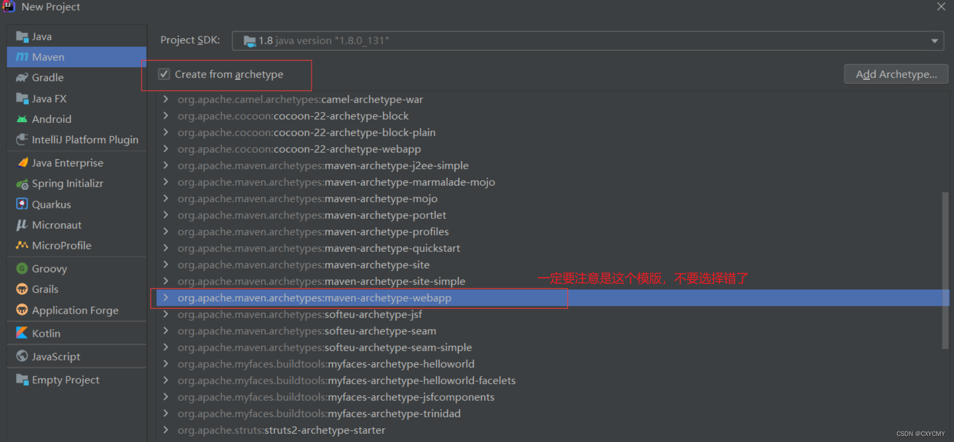The width and height of the screenshot is (954, 442).
Task: Select Java Enterprise label
Action: [67, 163]
